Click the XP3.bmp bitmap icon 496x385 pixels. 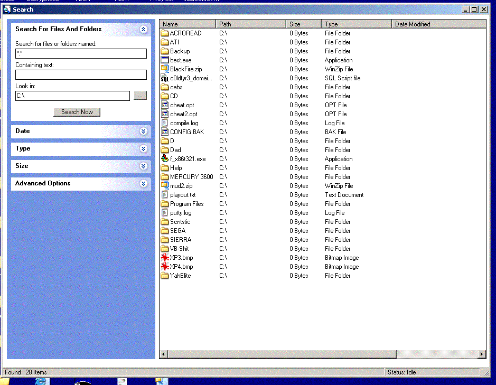pyautogui.click(x=165, y=258)
